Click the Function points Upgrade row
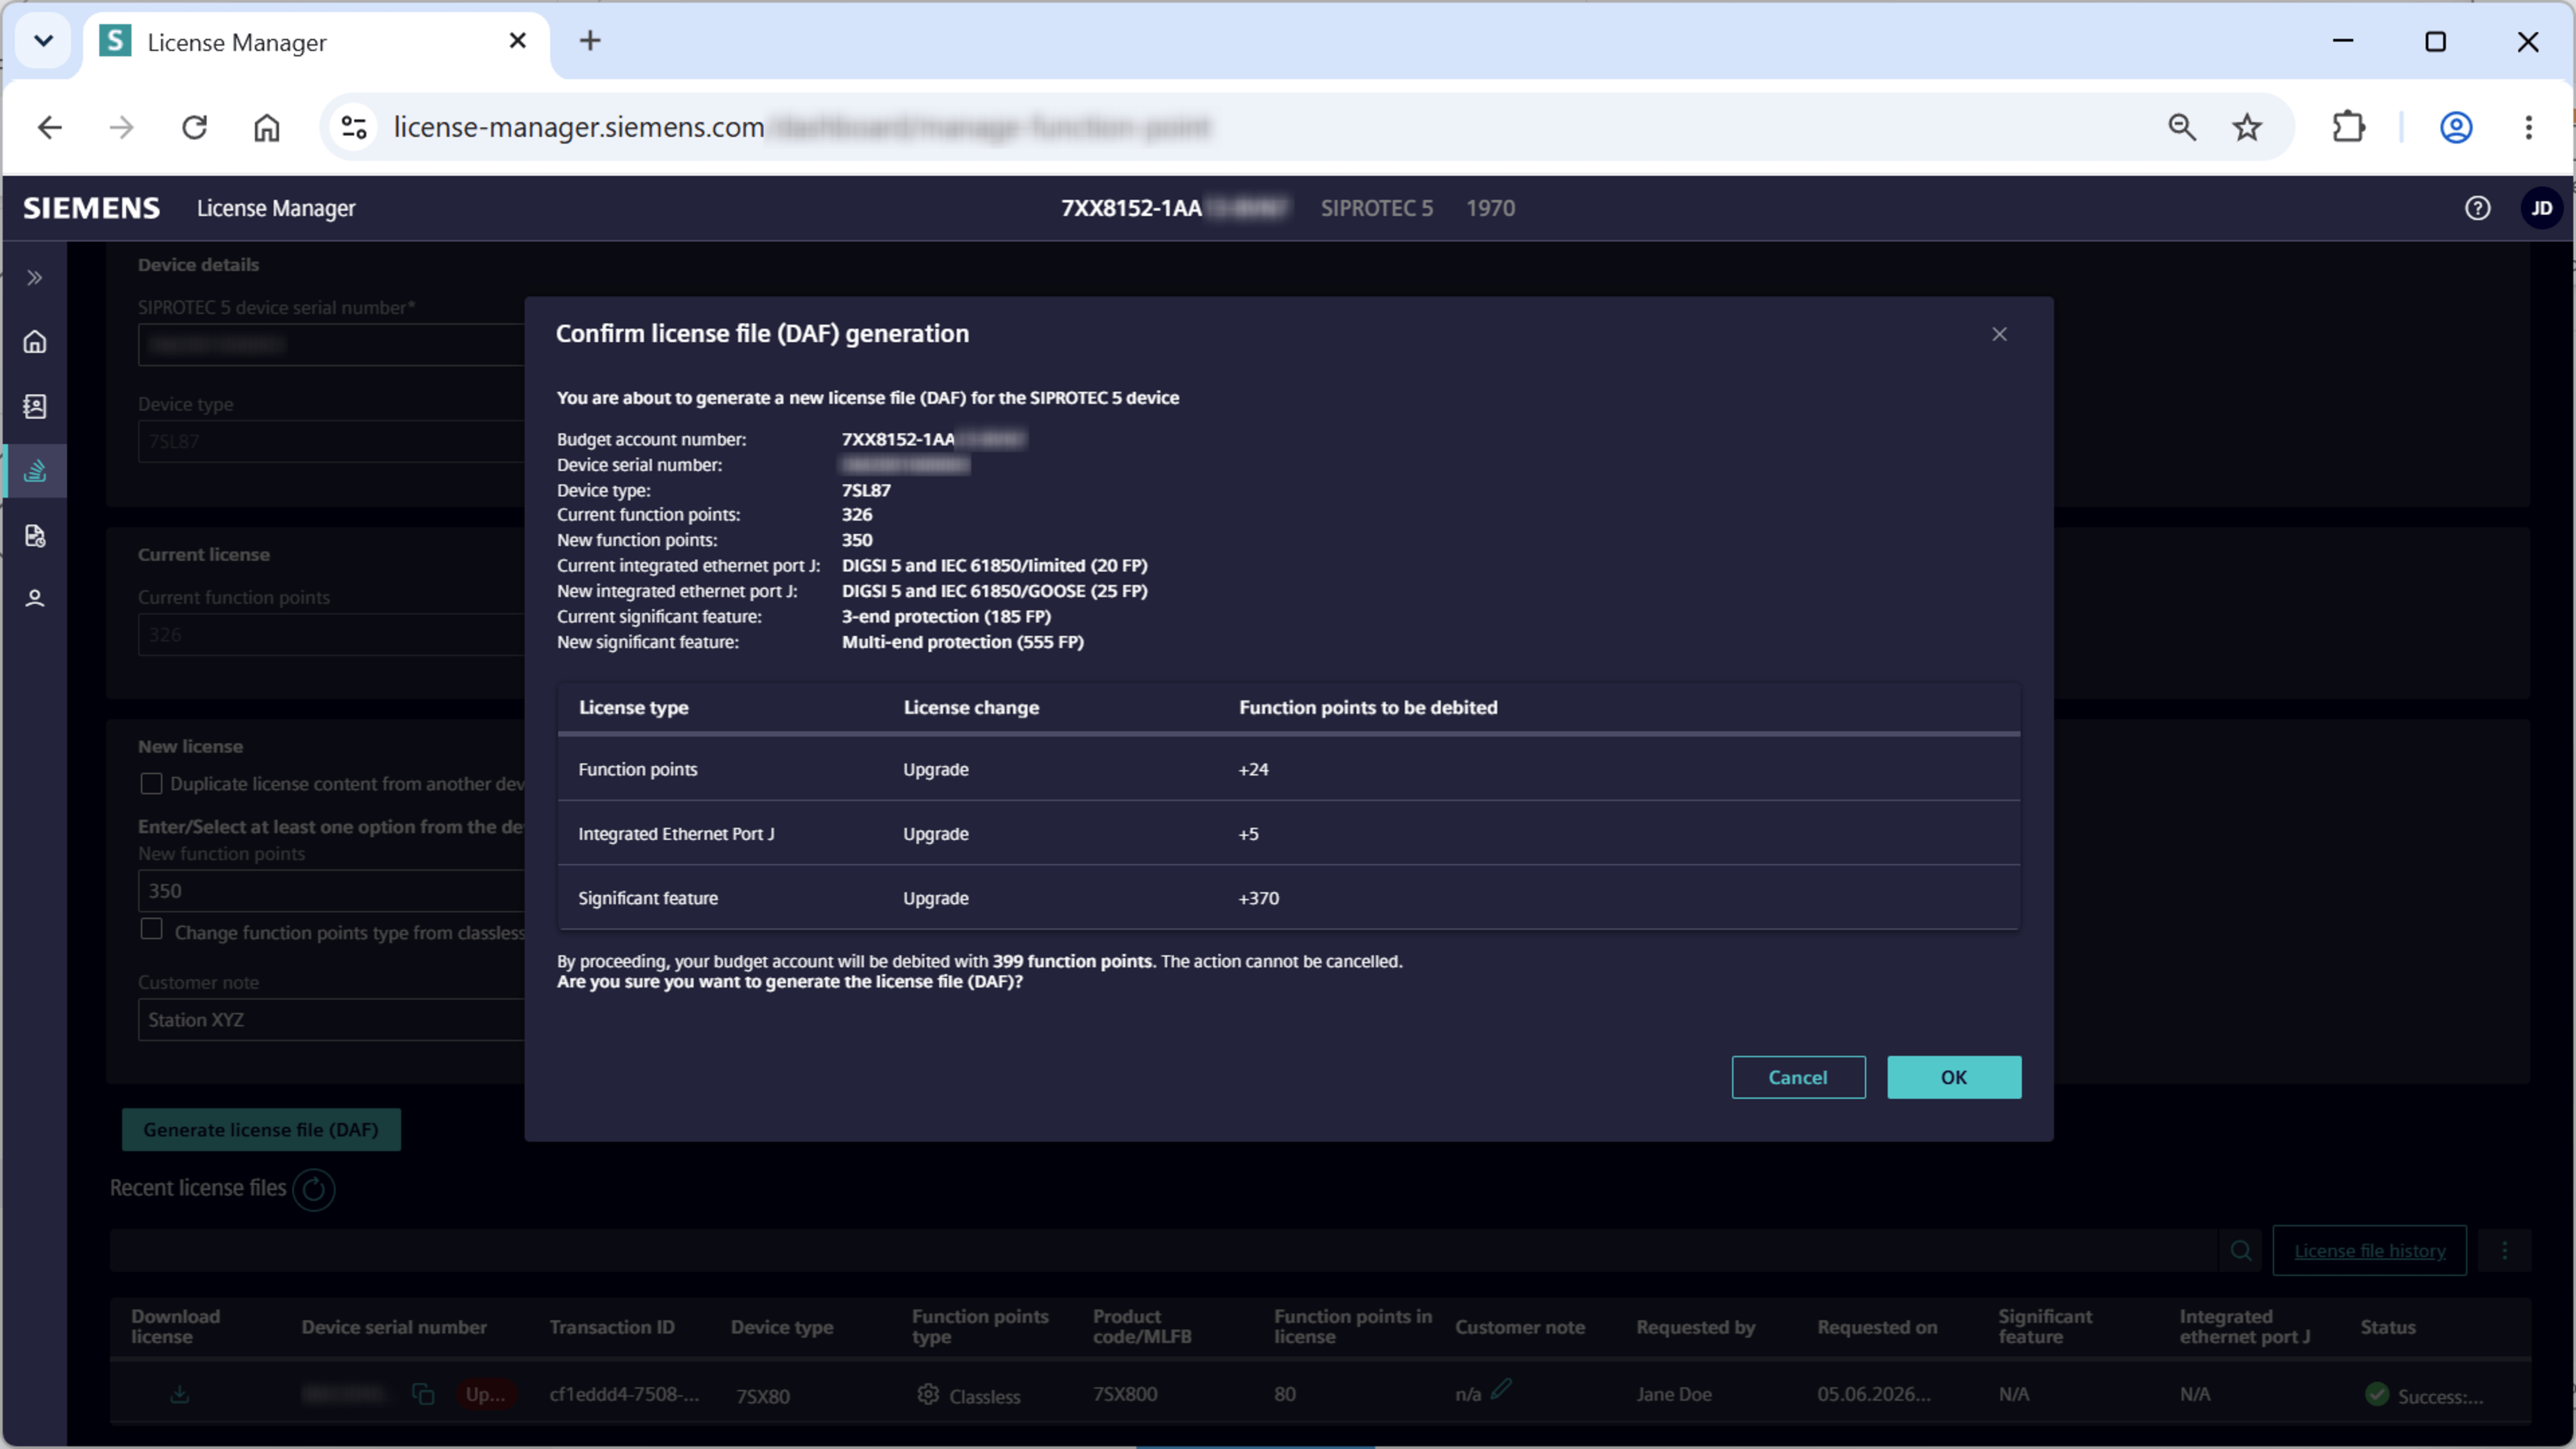 [1288, 770]
